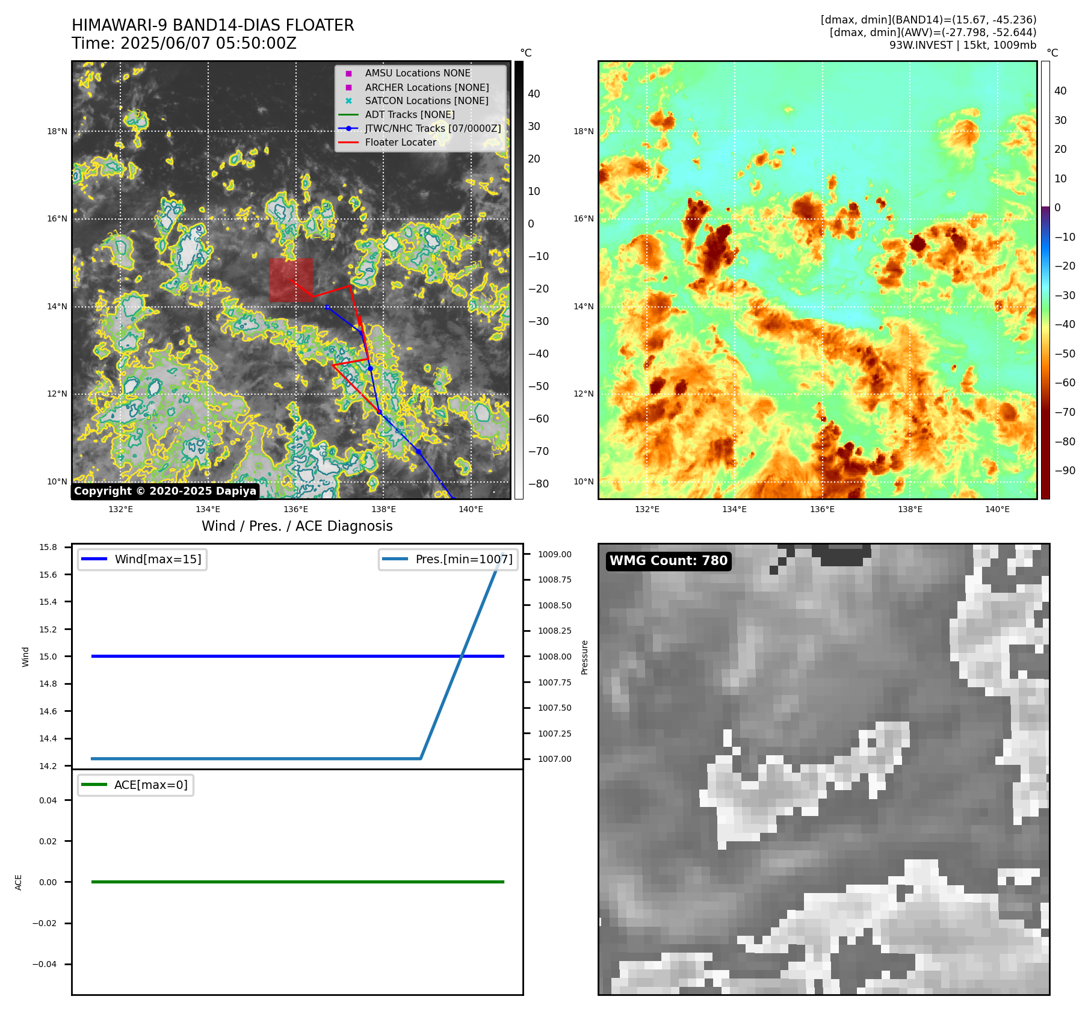
Task: Click the 140°E label under the grayscale map
Action: [x=471, y=509]
